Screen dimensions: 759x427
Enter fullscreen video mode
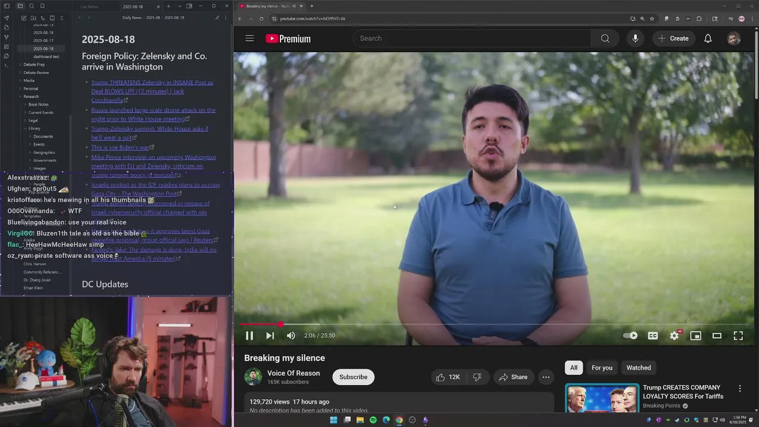coord(738,336)
